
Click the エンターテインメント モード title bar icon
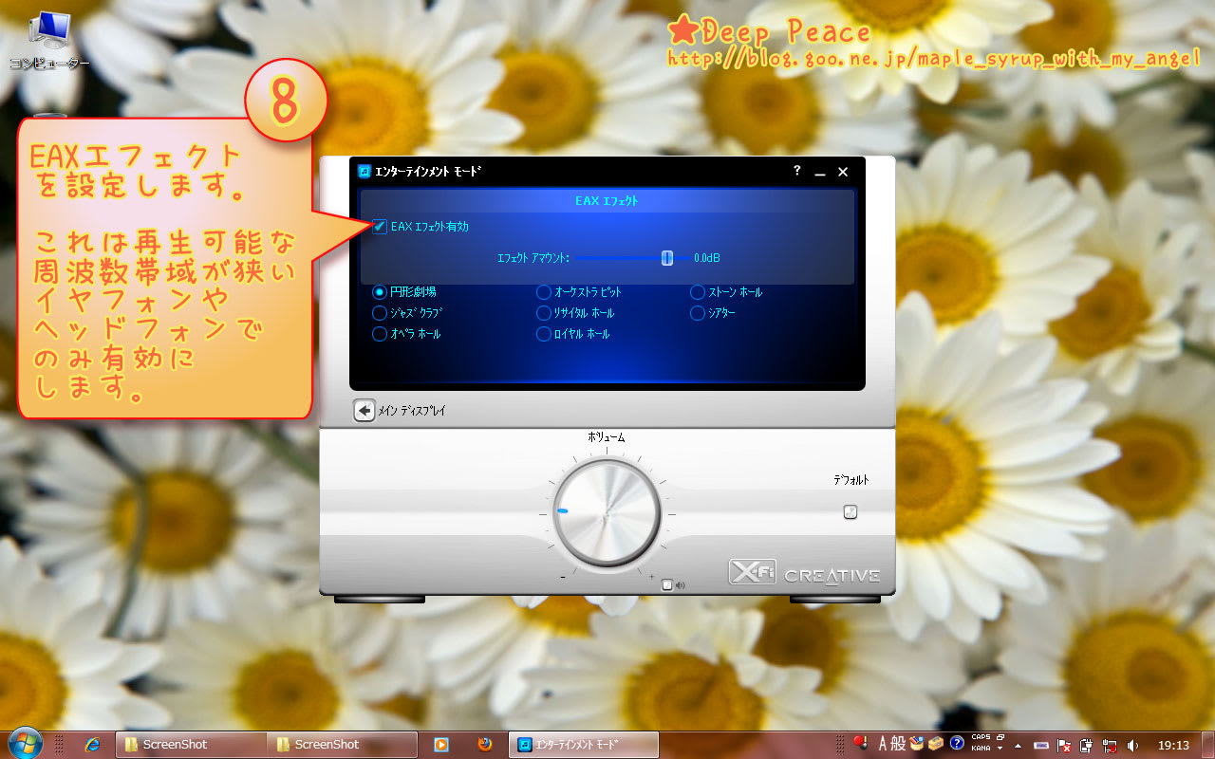364,172
